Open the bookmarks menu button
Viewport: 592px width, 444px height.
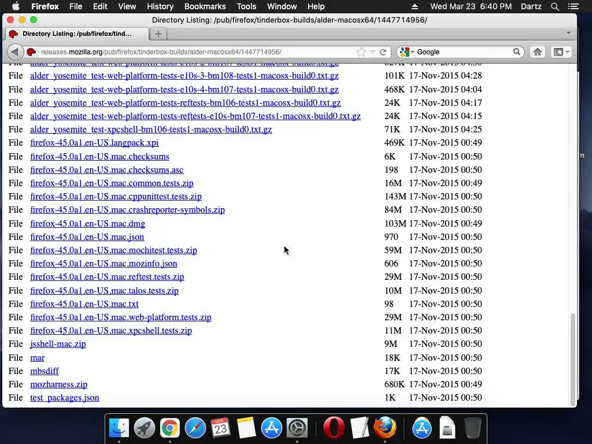click(x=561, y=51)
